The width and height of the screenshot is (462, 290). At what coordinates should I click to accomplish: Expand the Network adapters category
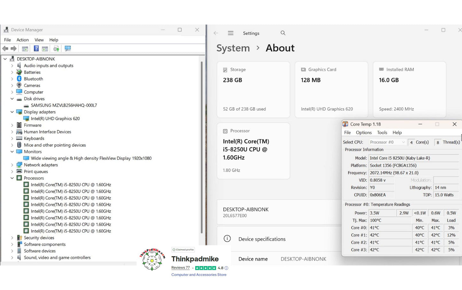[x=12, y=165]
